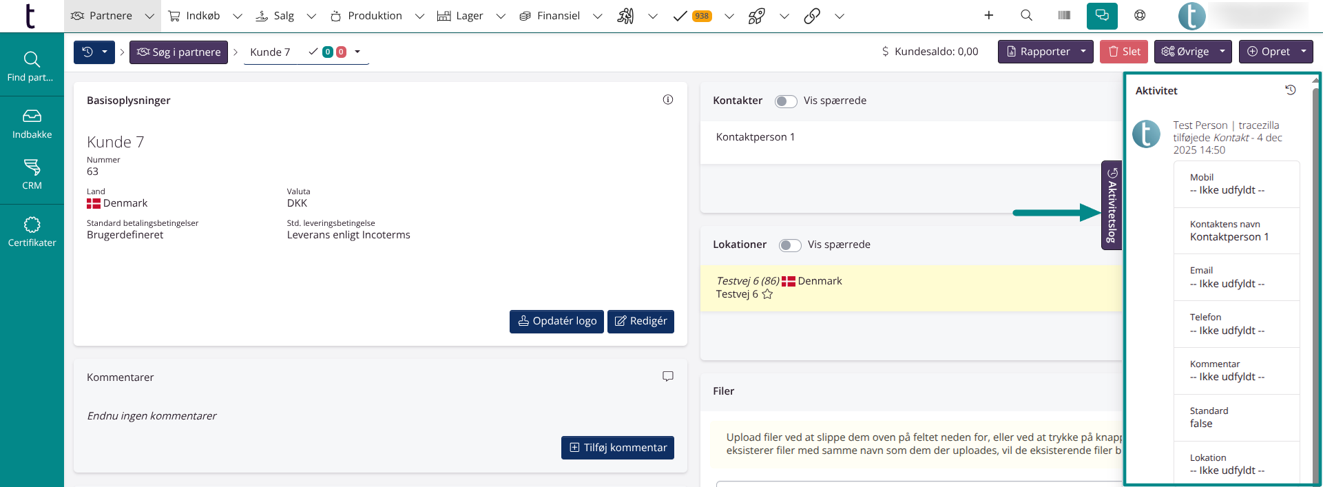Click Tilføj kommentar button
This screenshot has height=487, width=1323.
click(x=618, y=448)
